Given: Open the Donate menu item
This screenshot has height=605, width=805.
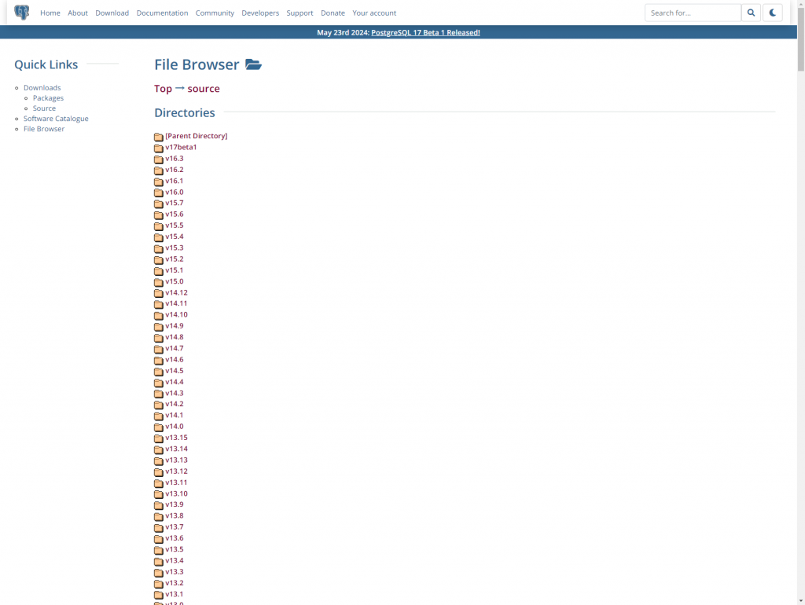Looking at the screenshot, I should click(x=333, y=13).
